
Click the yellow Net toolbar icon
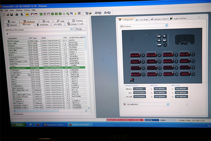point(27,14)
